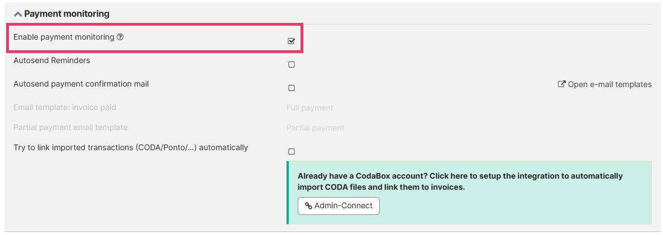Click the Autosend Reminders label
Screen dimensions: 663x235
[x=51, y=60]
